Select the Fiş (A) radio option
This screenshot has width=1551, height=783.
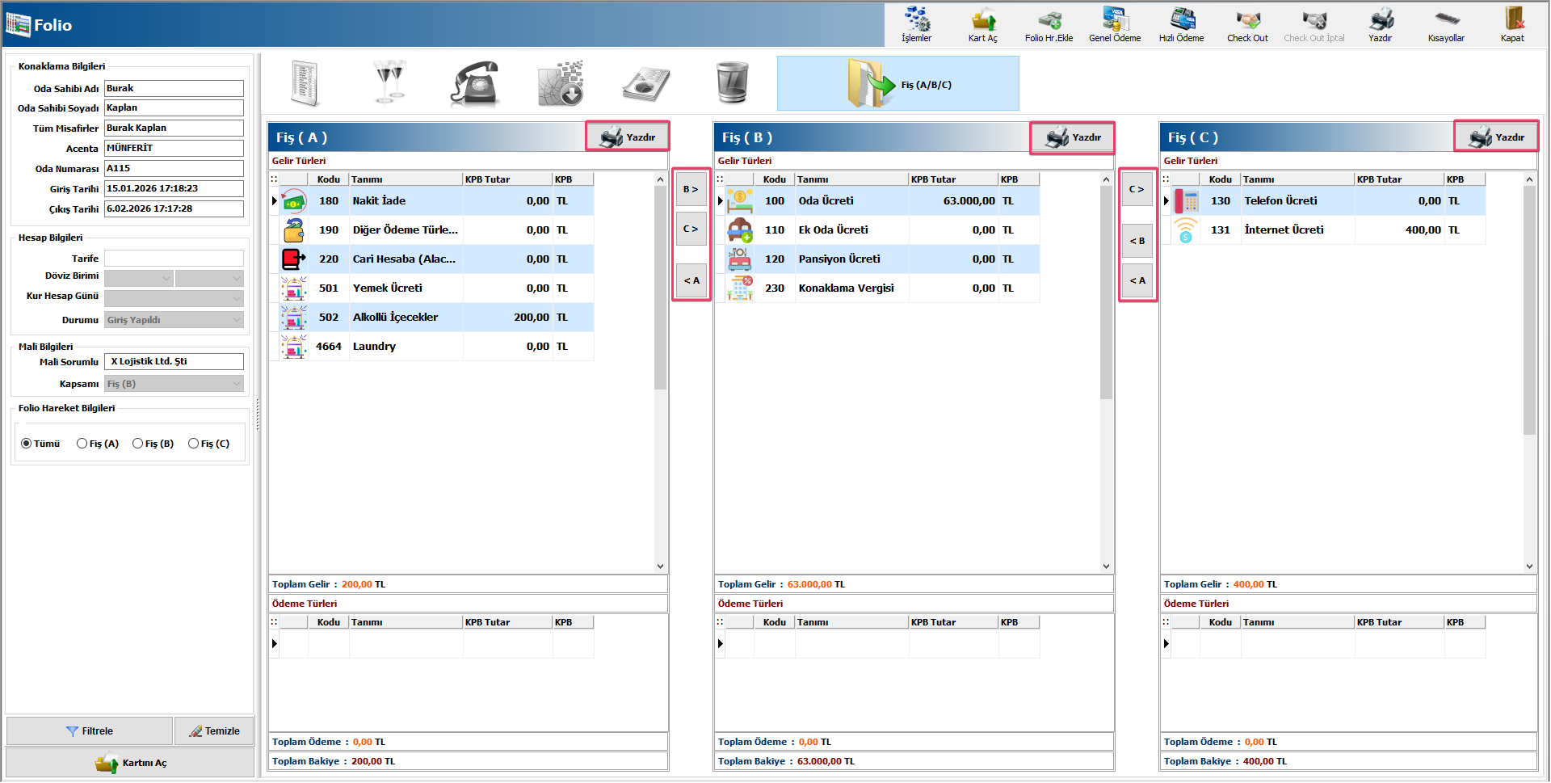click(82, 444)
